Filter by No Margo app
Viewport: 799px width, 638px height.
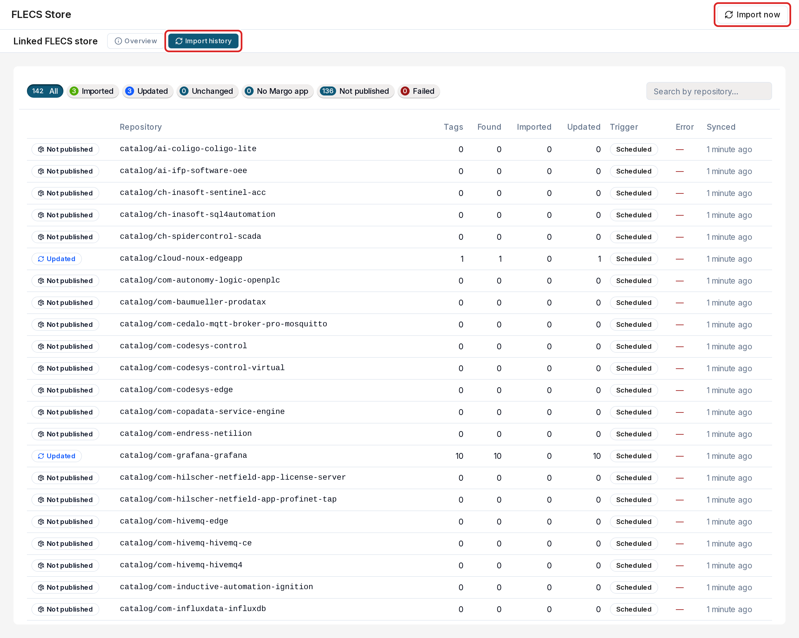(x=277, y=91)
